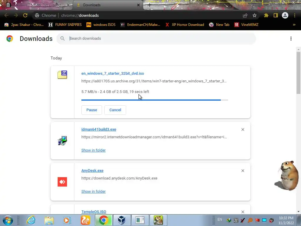Viewport: 301px width, 226px height.
Task: Remove AnyDesk.exe from list
Action: coord(243,171)
